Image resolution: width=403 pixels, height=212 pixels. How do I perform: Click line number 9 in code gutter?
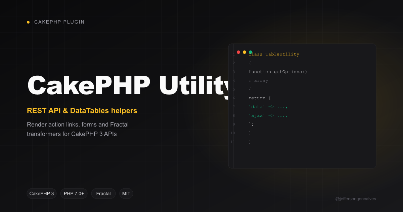(x=234, y=124)
